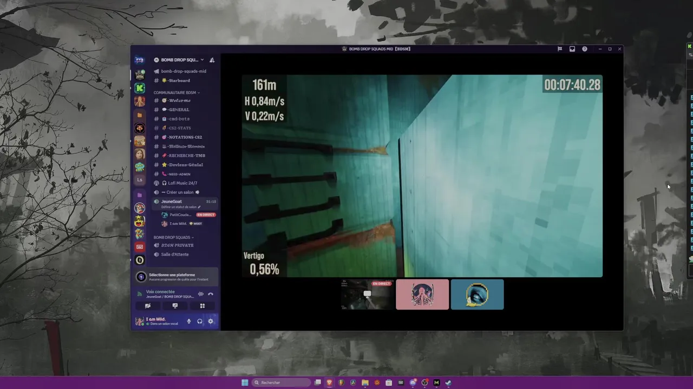Open the inbox icon in title bar
The image size is (693, 389).
click(572, 49)
